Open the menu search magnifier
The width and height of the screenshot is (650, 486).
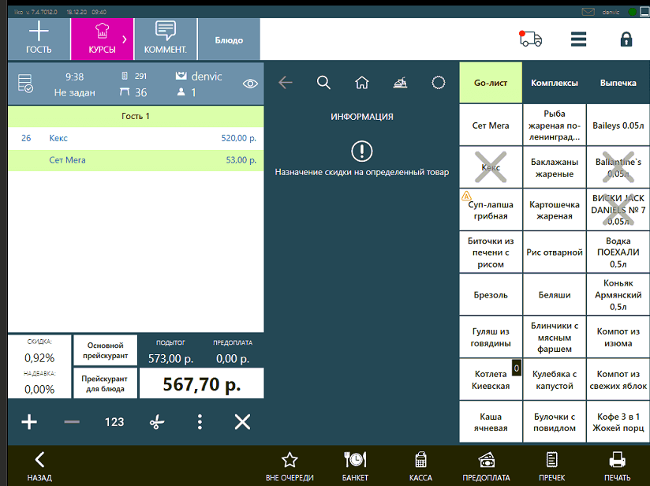coord(323,83)
